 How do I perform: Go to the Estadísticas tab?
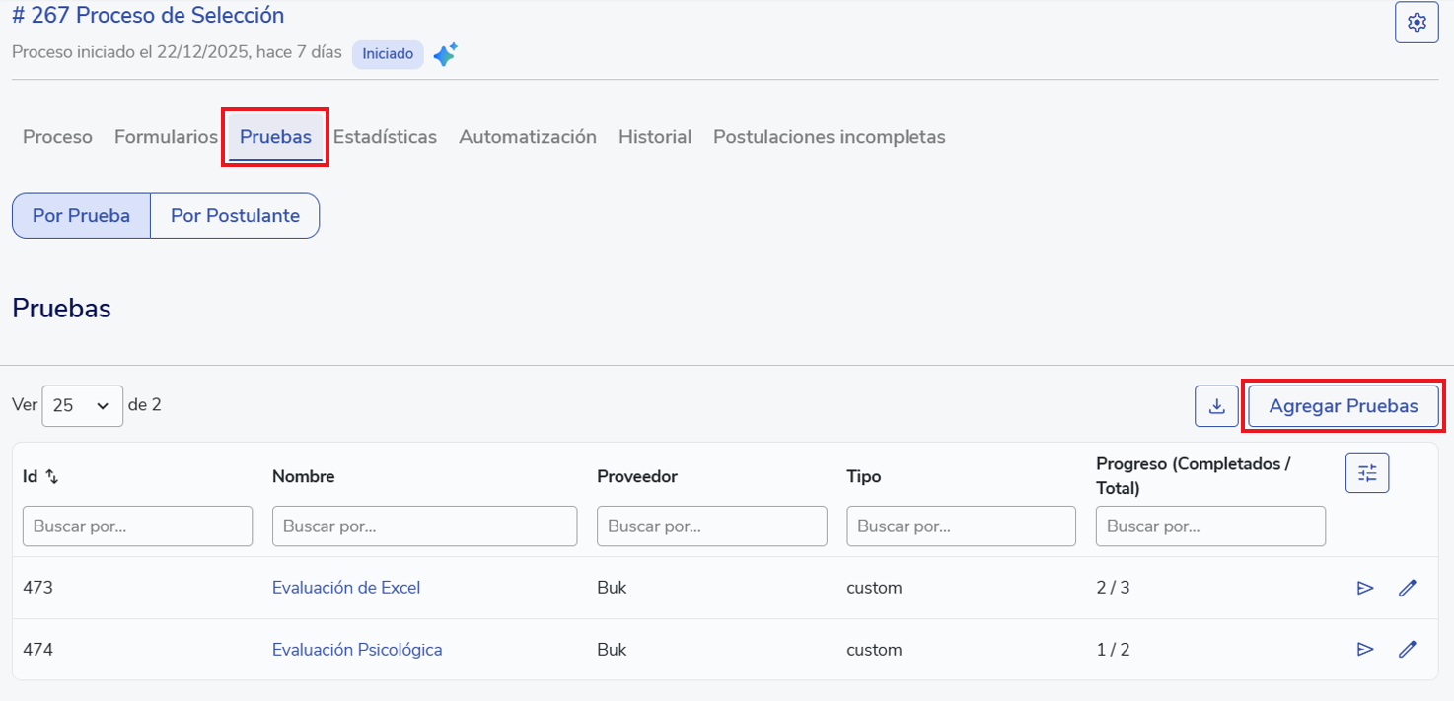coord(385,137)
